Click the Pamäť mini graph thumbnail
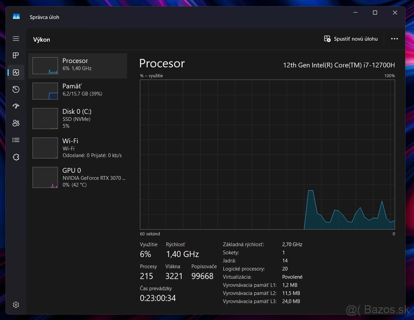 pos(45,91)
